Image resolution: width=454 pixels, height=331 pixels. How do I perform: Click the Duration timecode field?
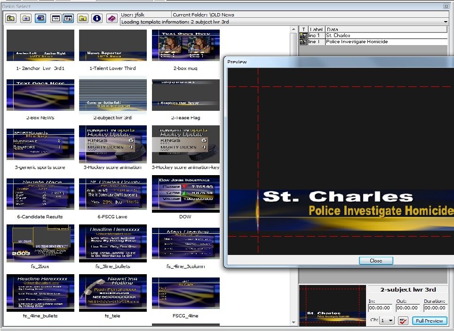tap(435, 308)
